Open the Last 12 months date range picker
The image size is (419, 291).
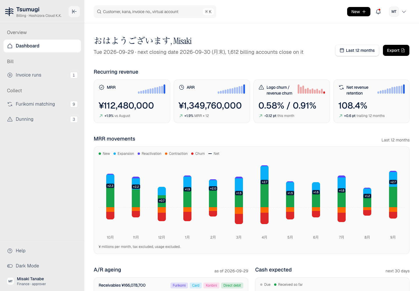pyautogui.click(x=357, y=50)
